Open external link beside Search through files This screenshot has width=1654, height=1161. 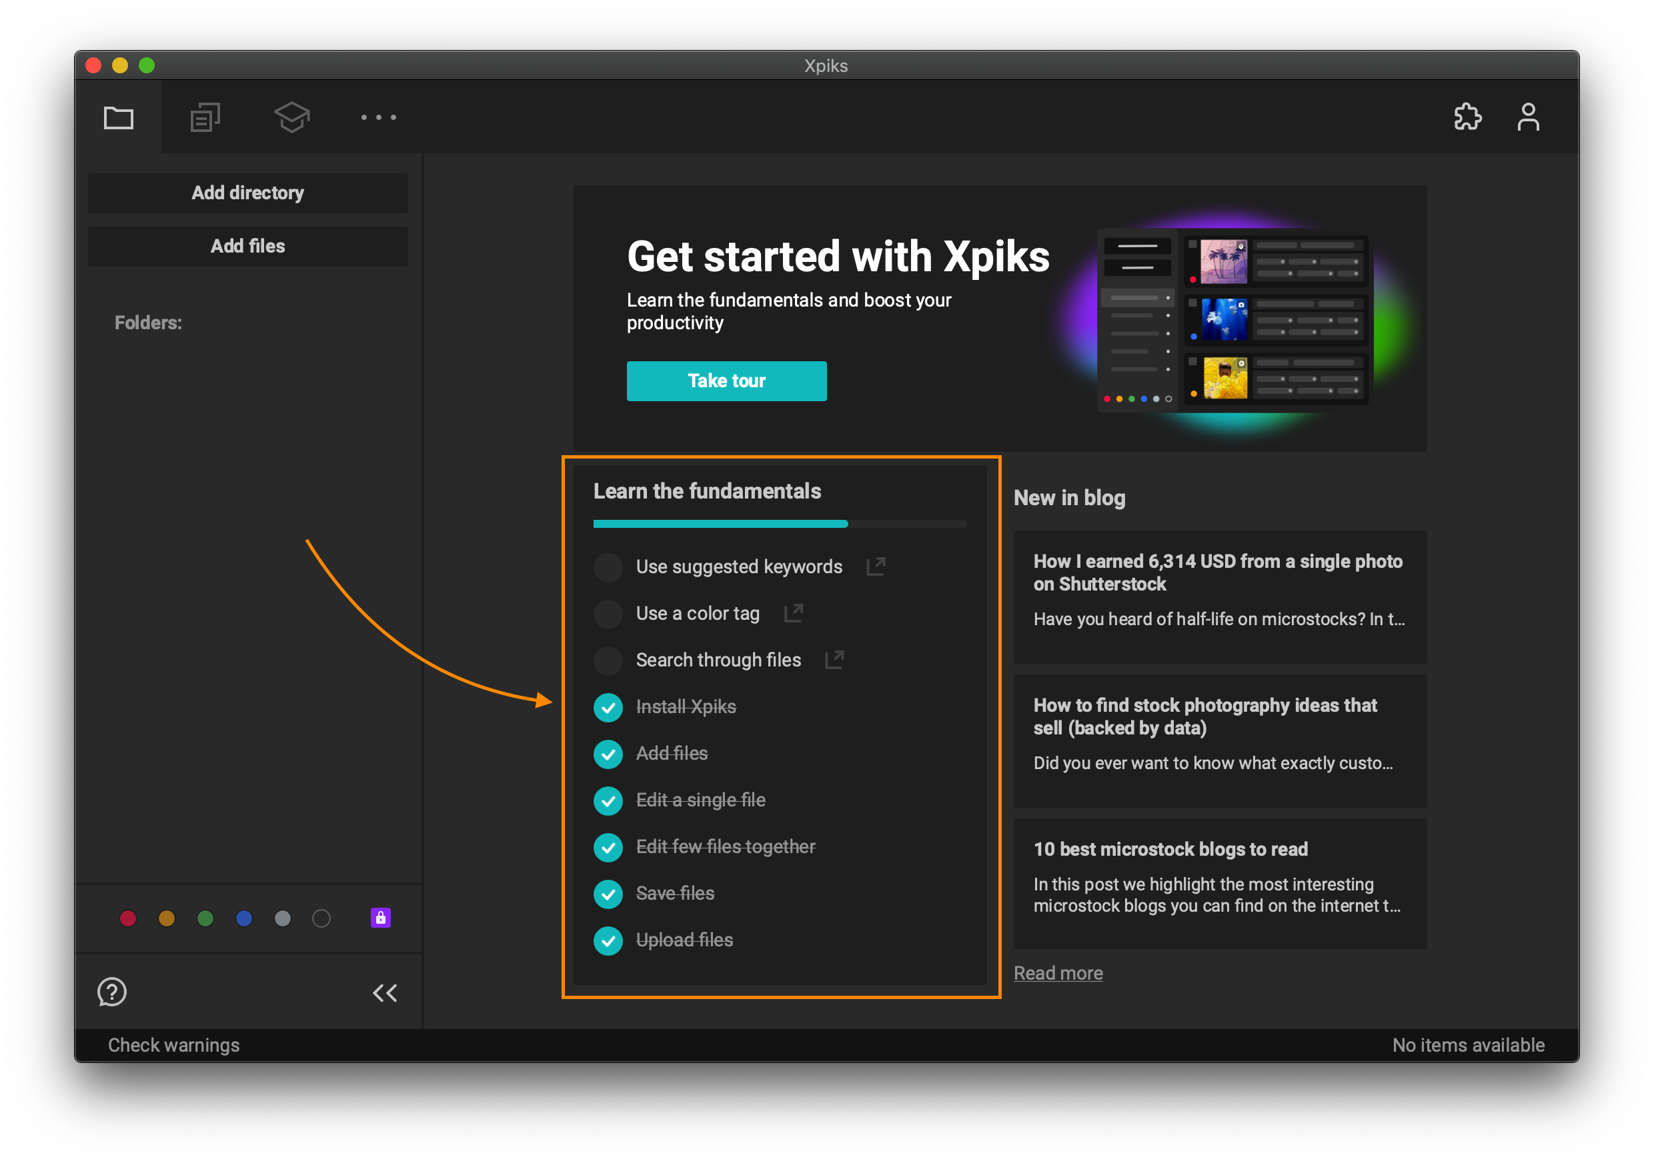click(x=834, y=659)
